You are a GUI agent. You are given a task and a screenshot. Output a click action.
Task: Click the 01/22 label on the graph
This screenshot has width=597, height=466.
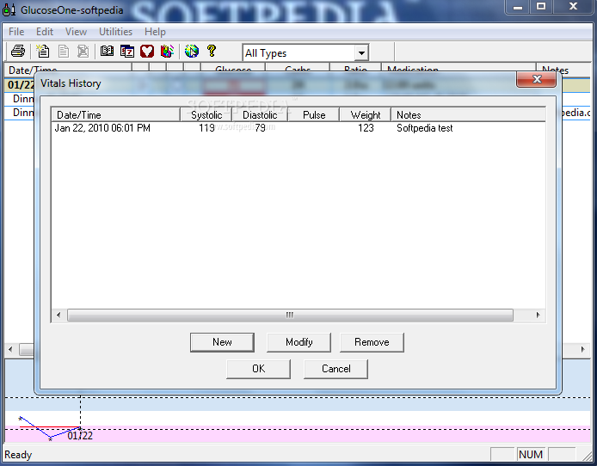coord(80,436)
